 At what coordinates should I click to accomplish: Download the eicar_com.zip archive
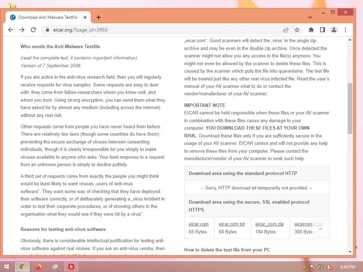pos(269,224)
